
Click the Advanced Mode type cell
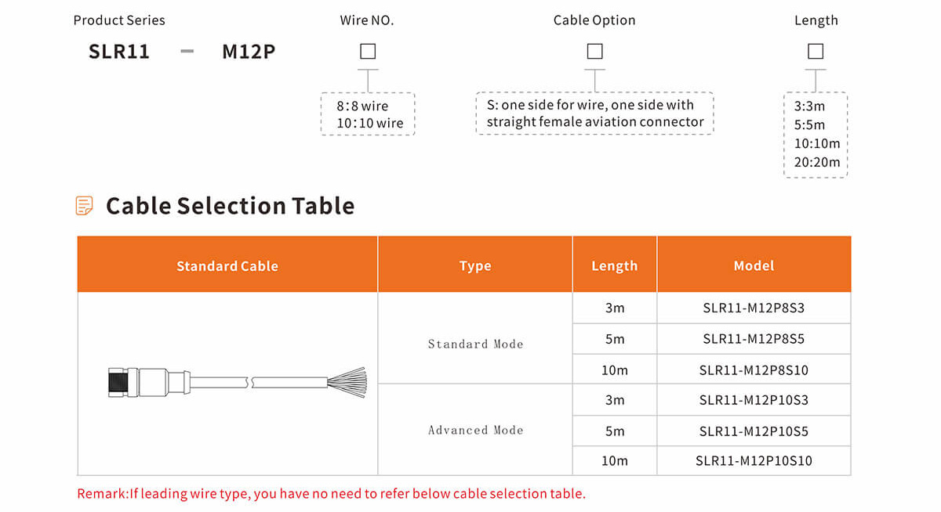(475, 430)
